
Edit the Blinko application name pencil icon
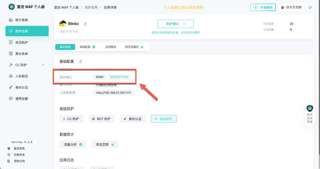click(x=85, y=24)
